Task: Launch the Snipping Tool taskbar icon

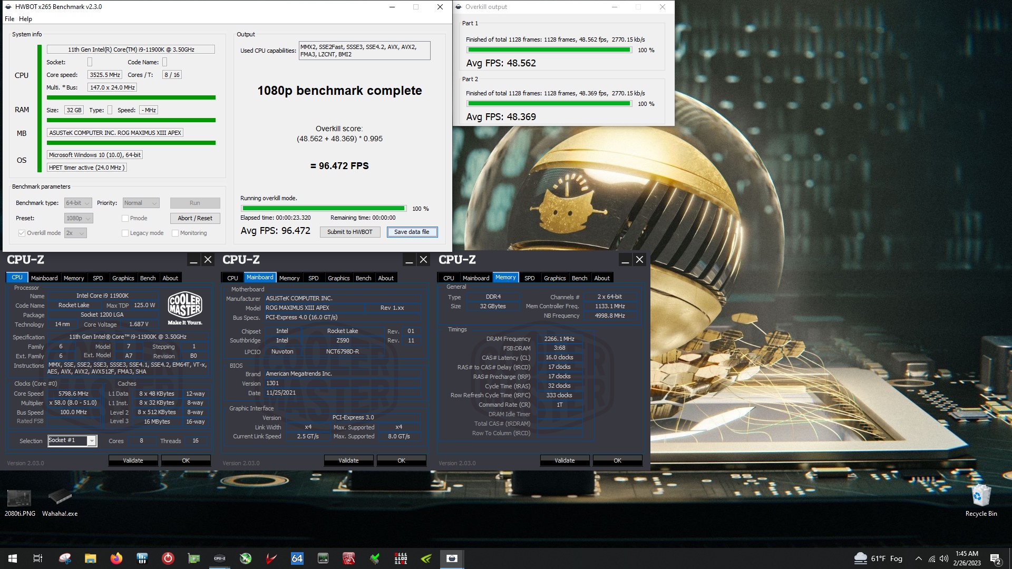Action: [x=65, y=558]
